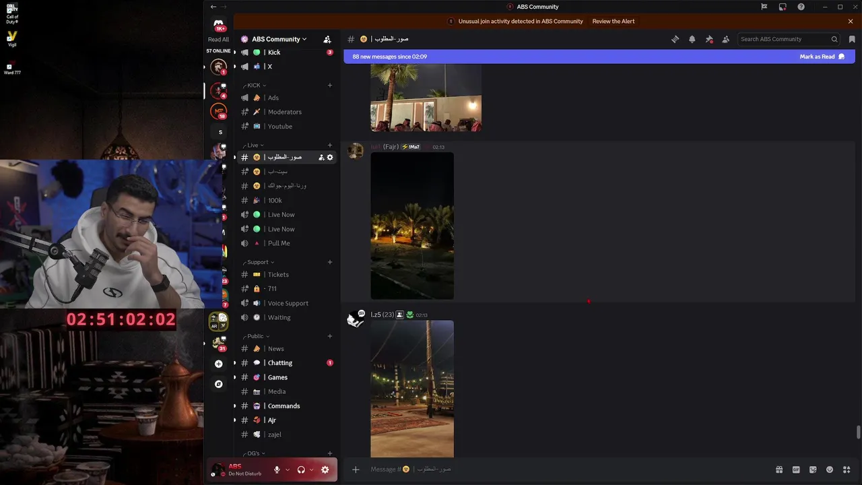Show the member list icon
The width and height of the screenshot is (862, 485).
(725, 39)
